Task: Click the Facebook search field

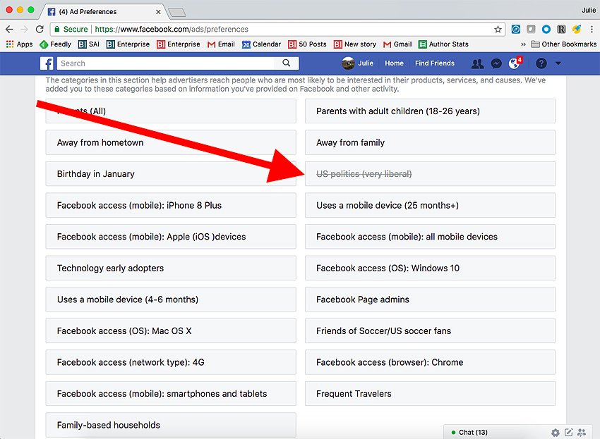Action: click(x=165, y=63)
